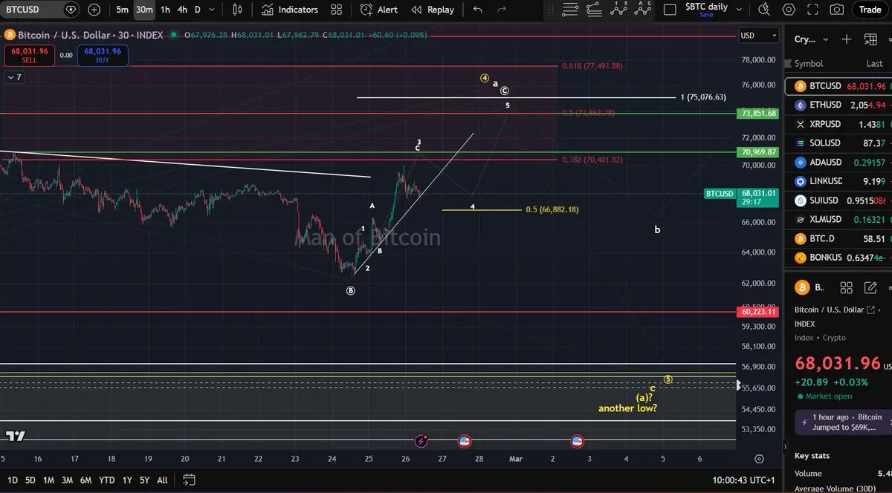Click the red SELL 68,031.96 button
The height and width of the screenshot is (493, 892).
click(x=29, y=56)
